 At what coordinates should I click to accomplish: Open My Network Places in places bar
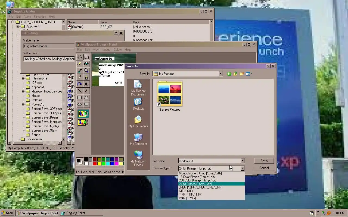(x=138, y=158)
